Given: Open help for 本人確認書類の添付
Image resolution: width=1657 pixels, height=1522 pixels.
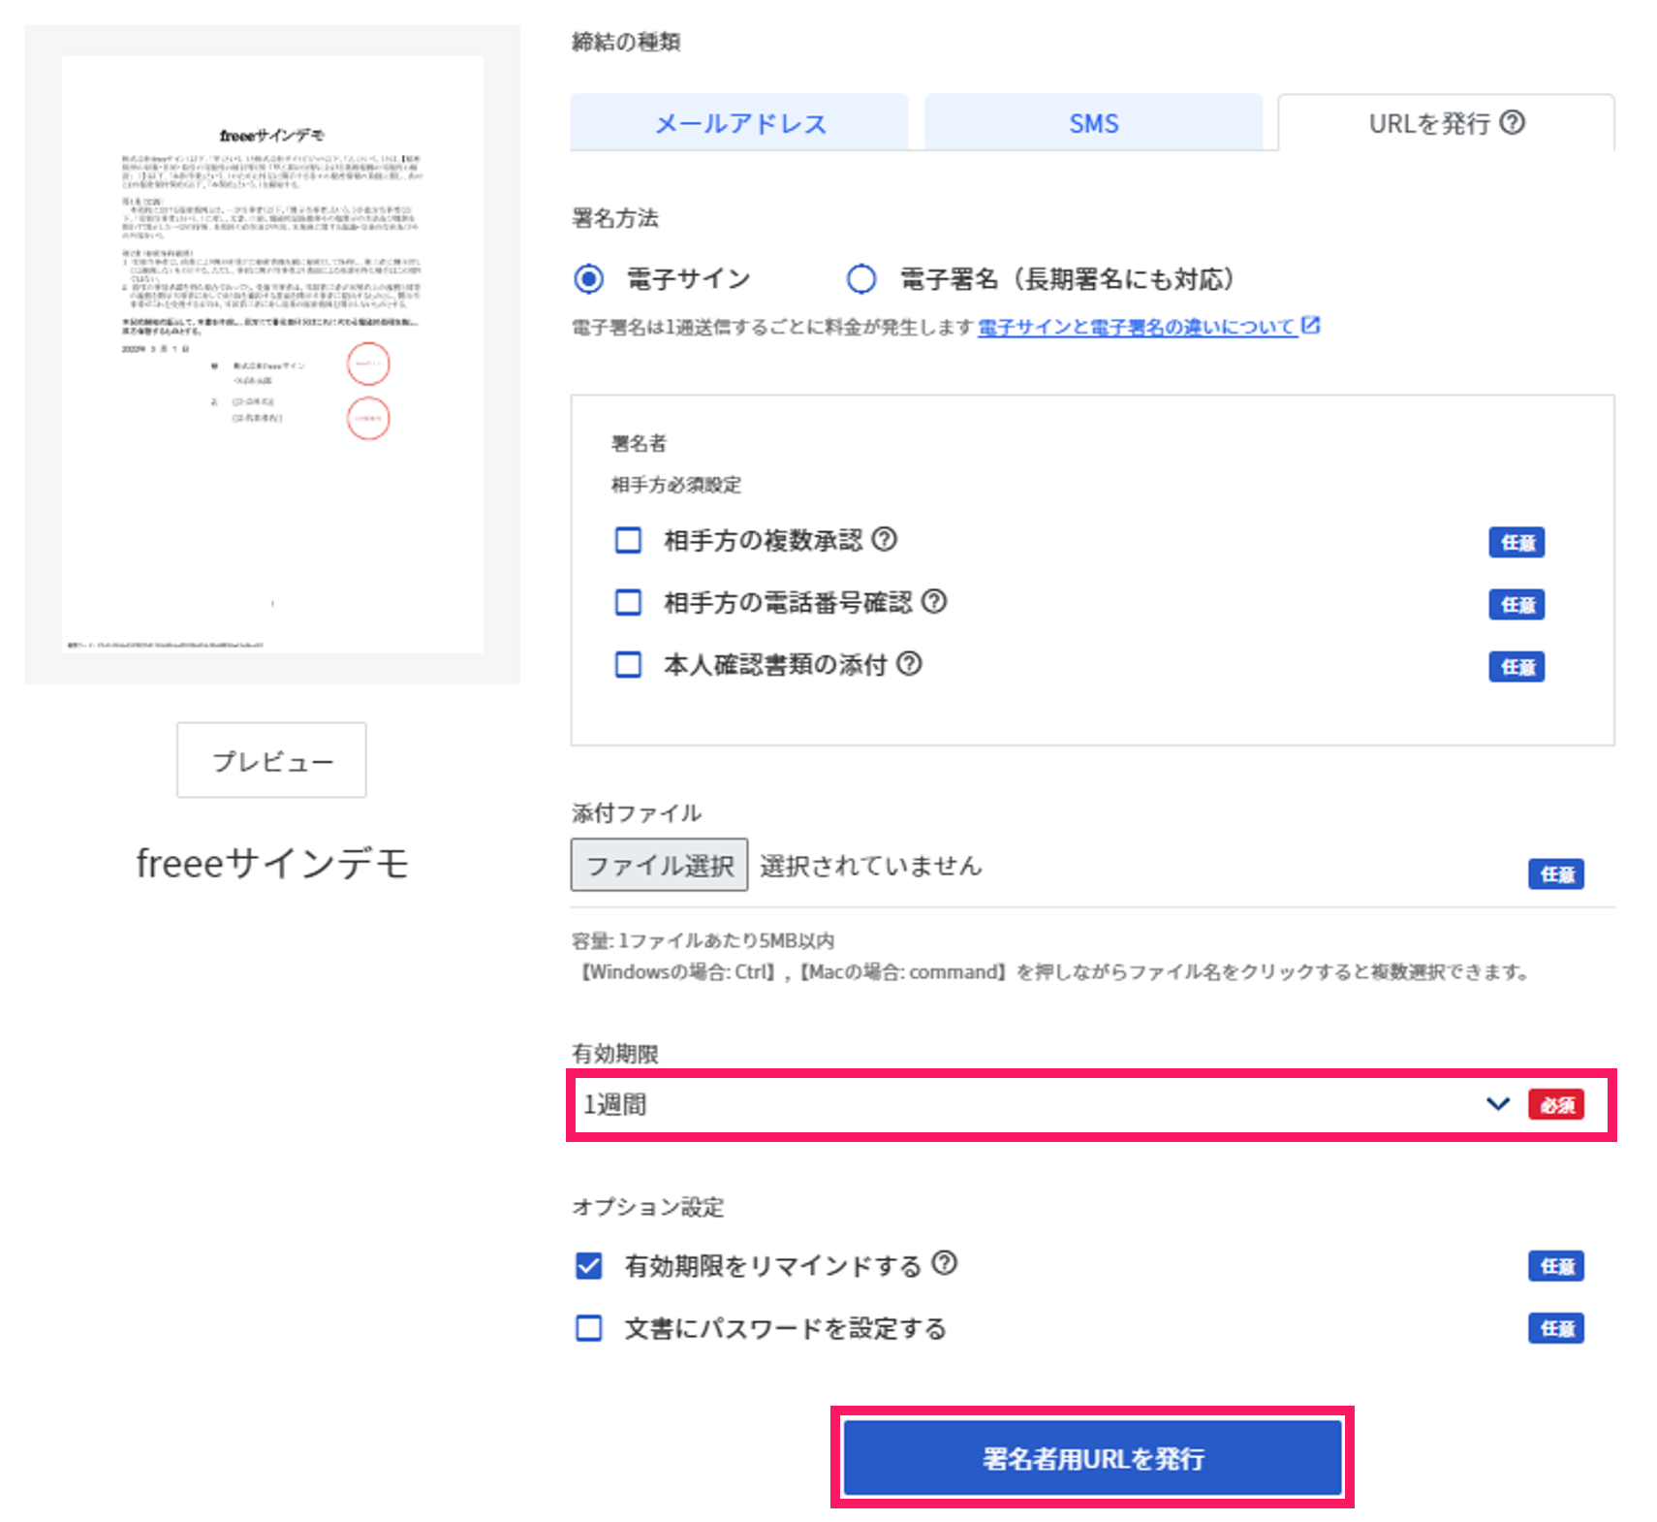Looking at the screenshot, I should pyautogui.click(x=909, y=665).
